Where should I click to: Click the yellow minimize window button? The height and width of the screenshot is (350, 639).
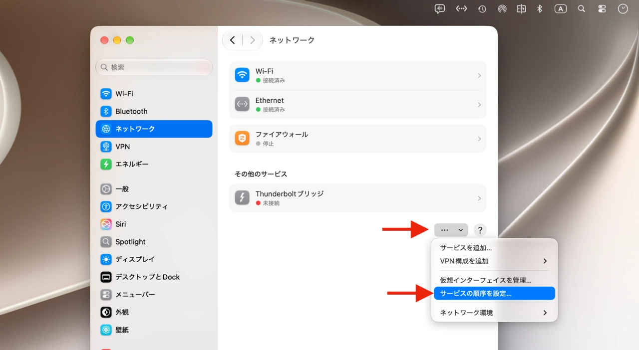point(117,40)
